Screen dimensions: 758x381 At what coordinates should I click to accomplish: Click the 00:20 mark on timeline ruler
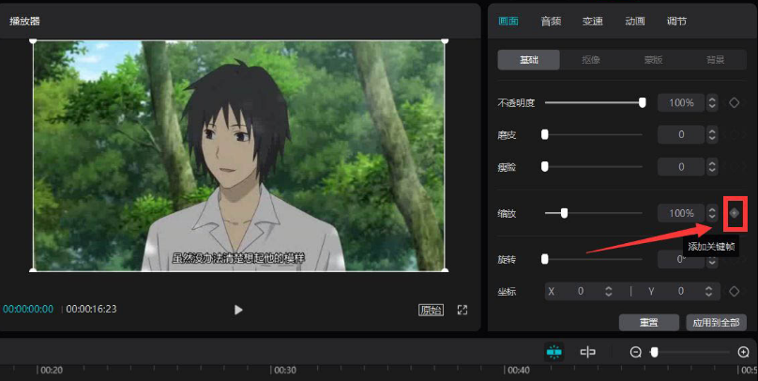click(x=52, y=370)
